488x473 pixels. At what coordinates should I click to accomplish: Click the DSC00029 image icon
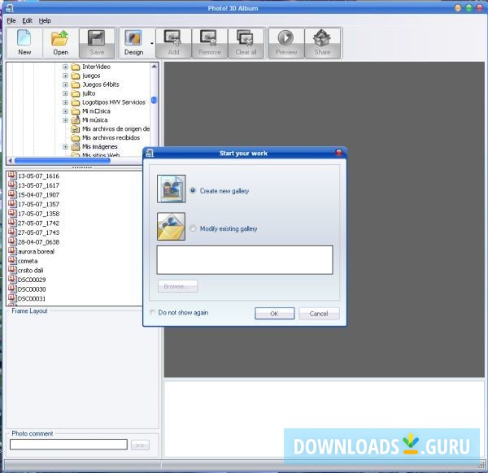pos(12,280)
